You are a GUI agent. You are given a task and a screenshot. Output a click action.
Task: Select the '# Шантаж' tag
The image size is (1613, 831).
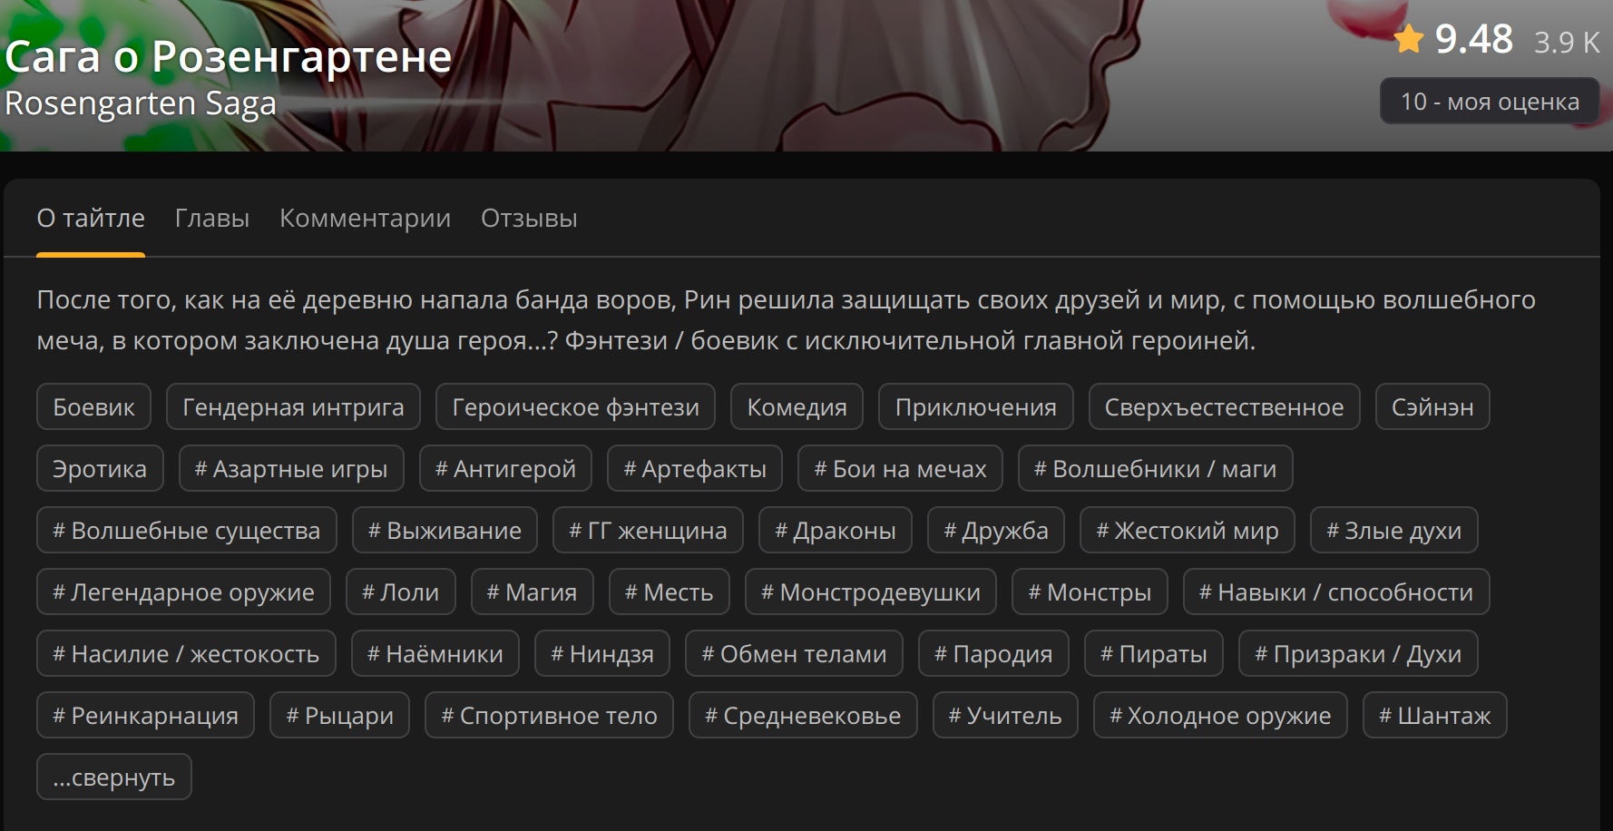tap(1434, 716)
